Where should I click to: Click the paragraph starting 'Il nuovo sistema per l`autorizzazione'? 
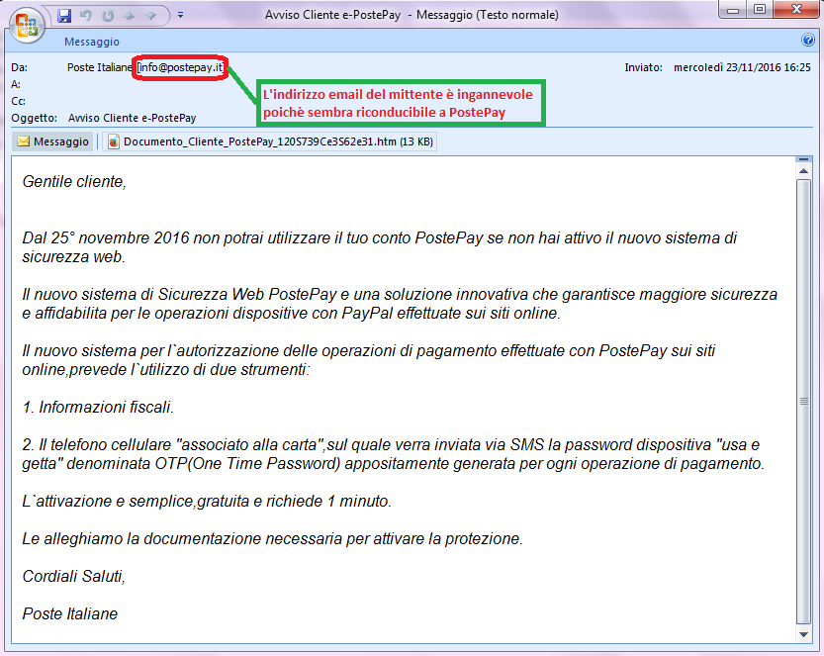[x=369, y=360]
